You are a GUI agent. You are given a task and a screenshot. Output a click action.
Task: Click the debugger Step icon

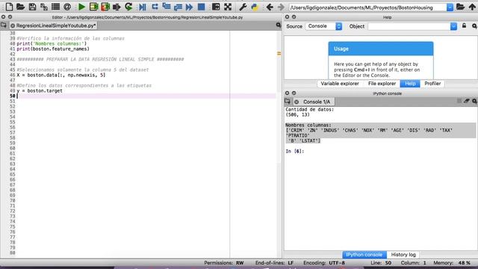155,7
